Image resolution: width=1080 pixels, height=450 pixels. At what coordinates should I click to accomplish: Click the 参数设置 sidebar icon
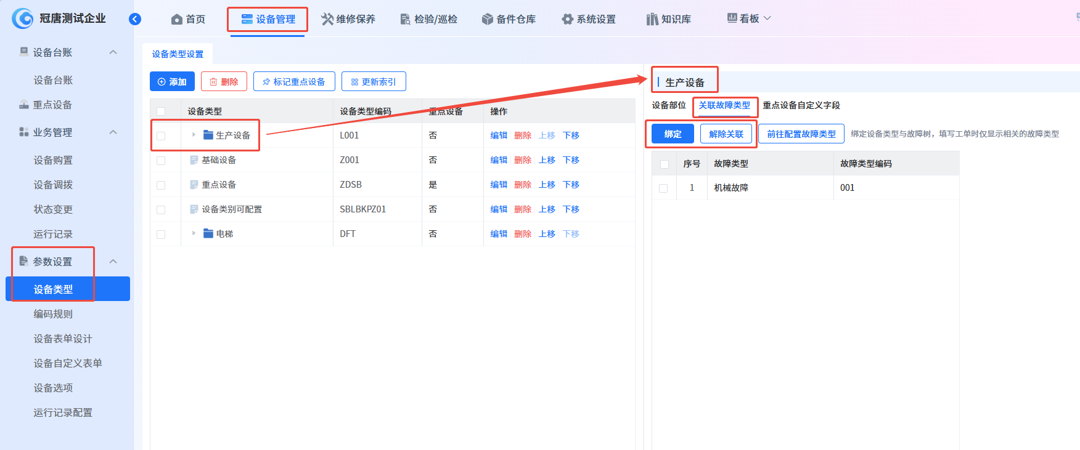coord(24,261)
